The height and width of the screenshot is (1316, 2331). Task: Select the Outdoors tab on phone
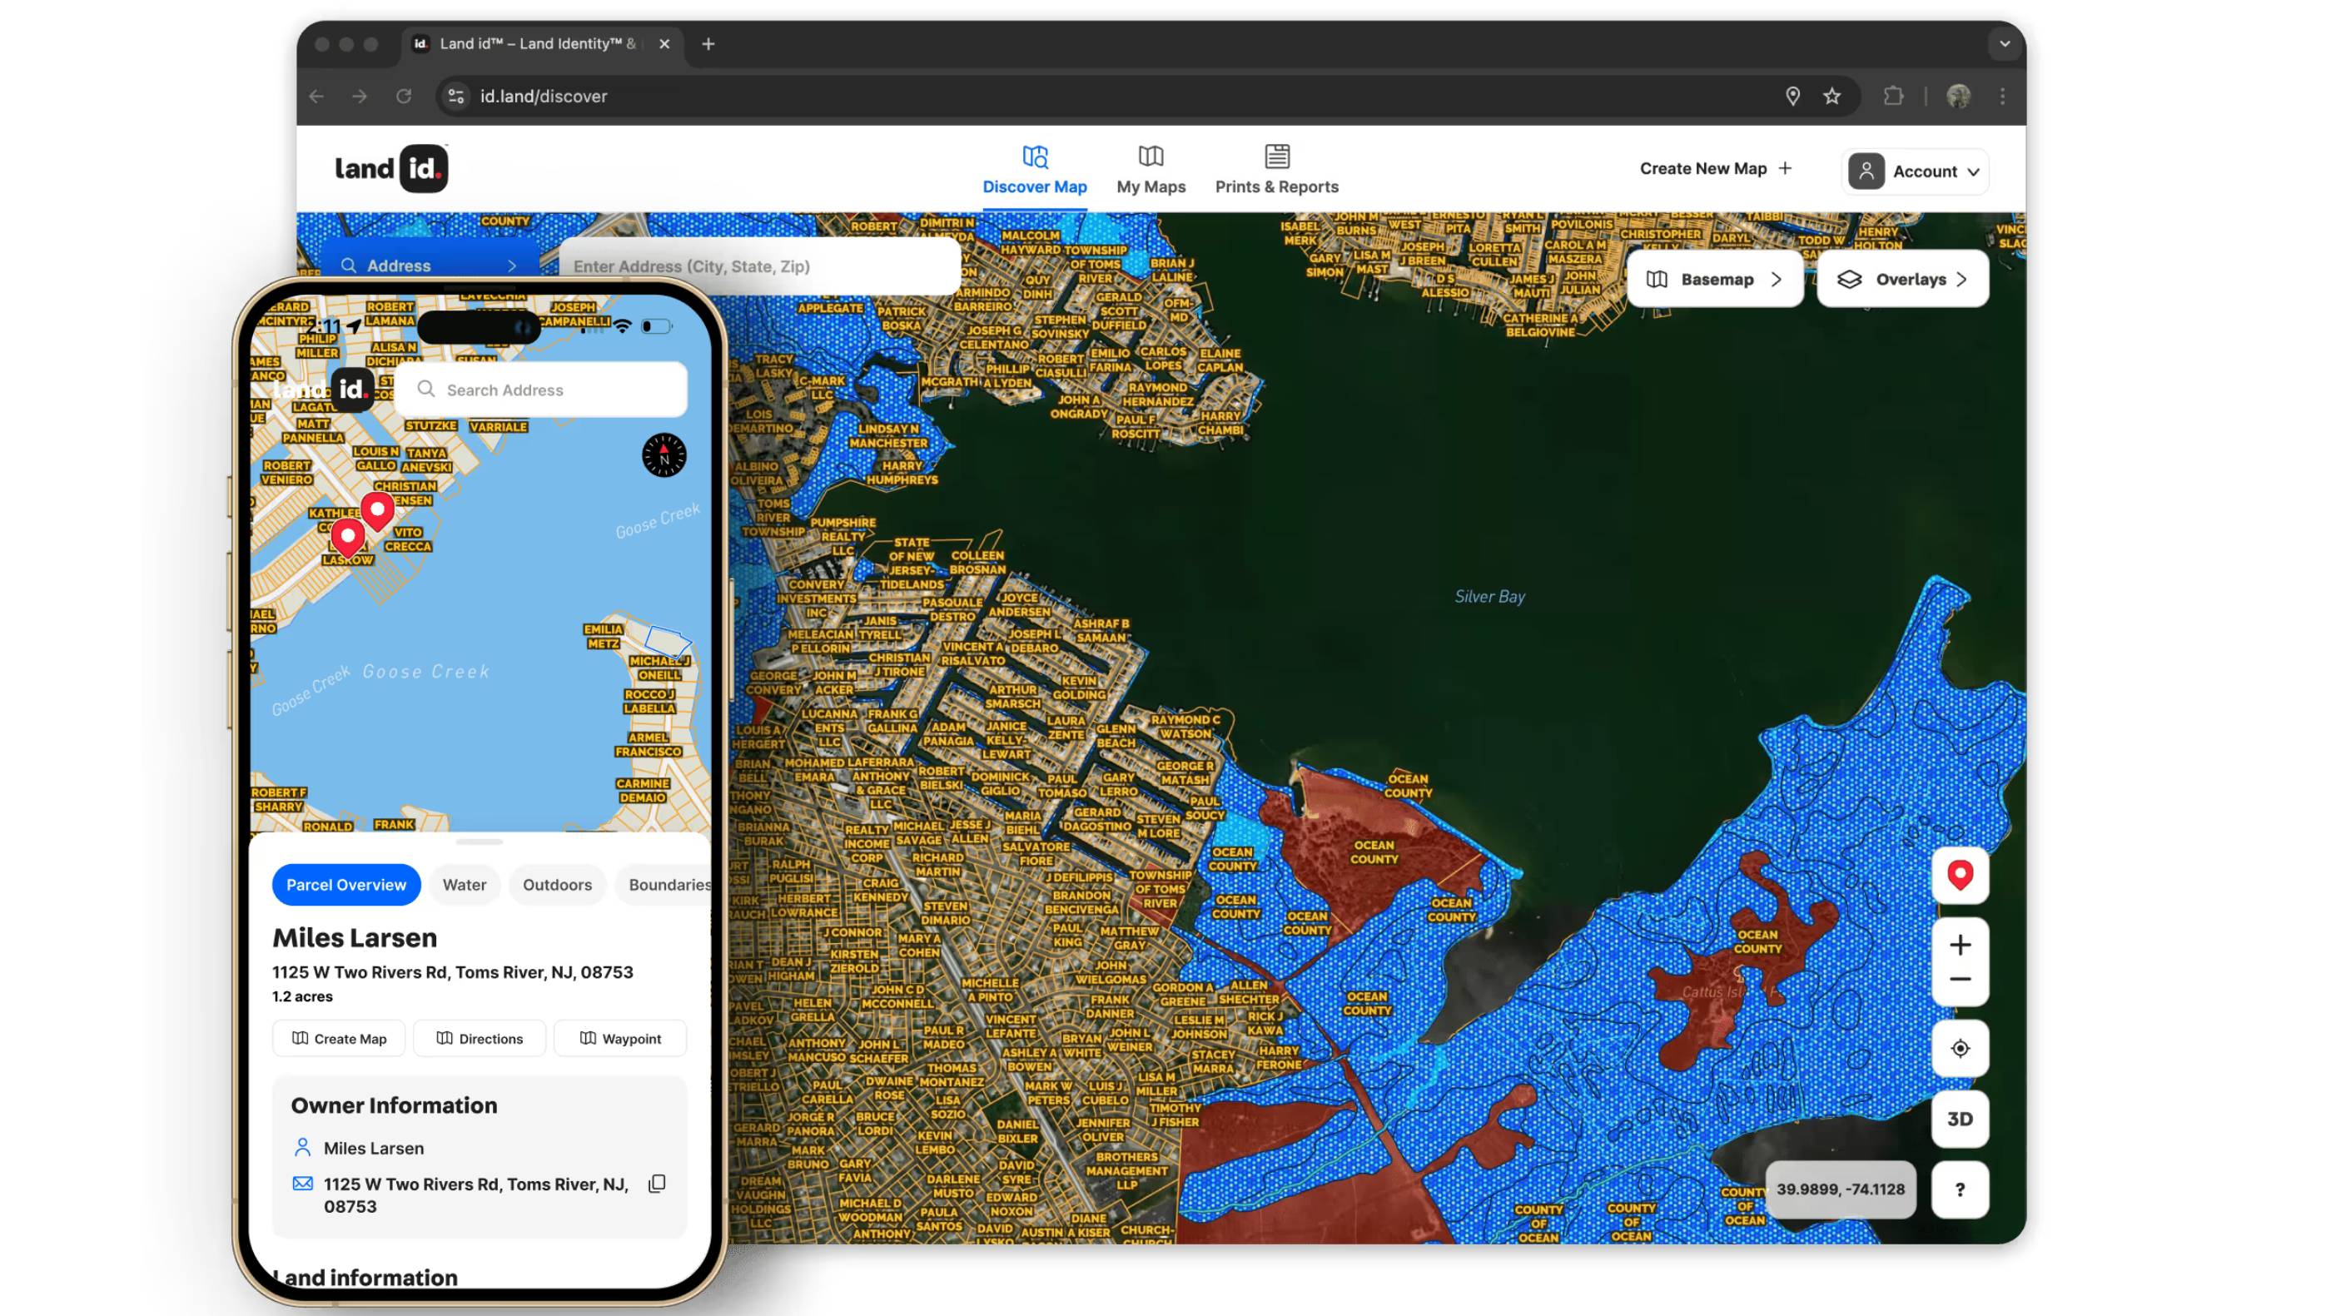(x=556, y=885)
